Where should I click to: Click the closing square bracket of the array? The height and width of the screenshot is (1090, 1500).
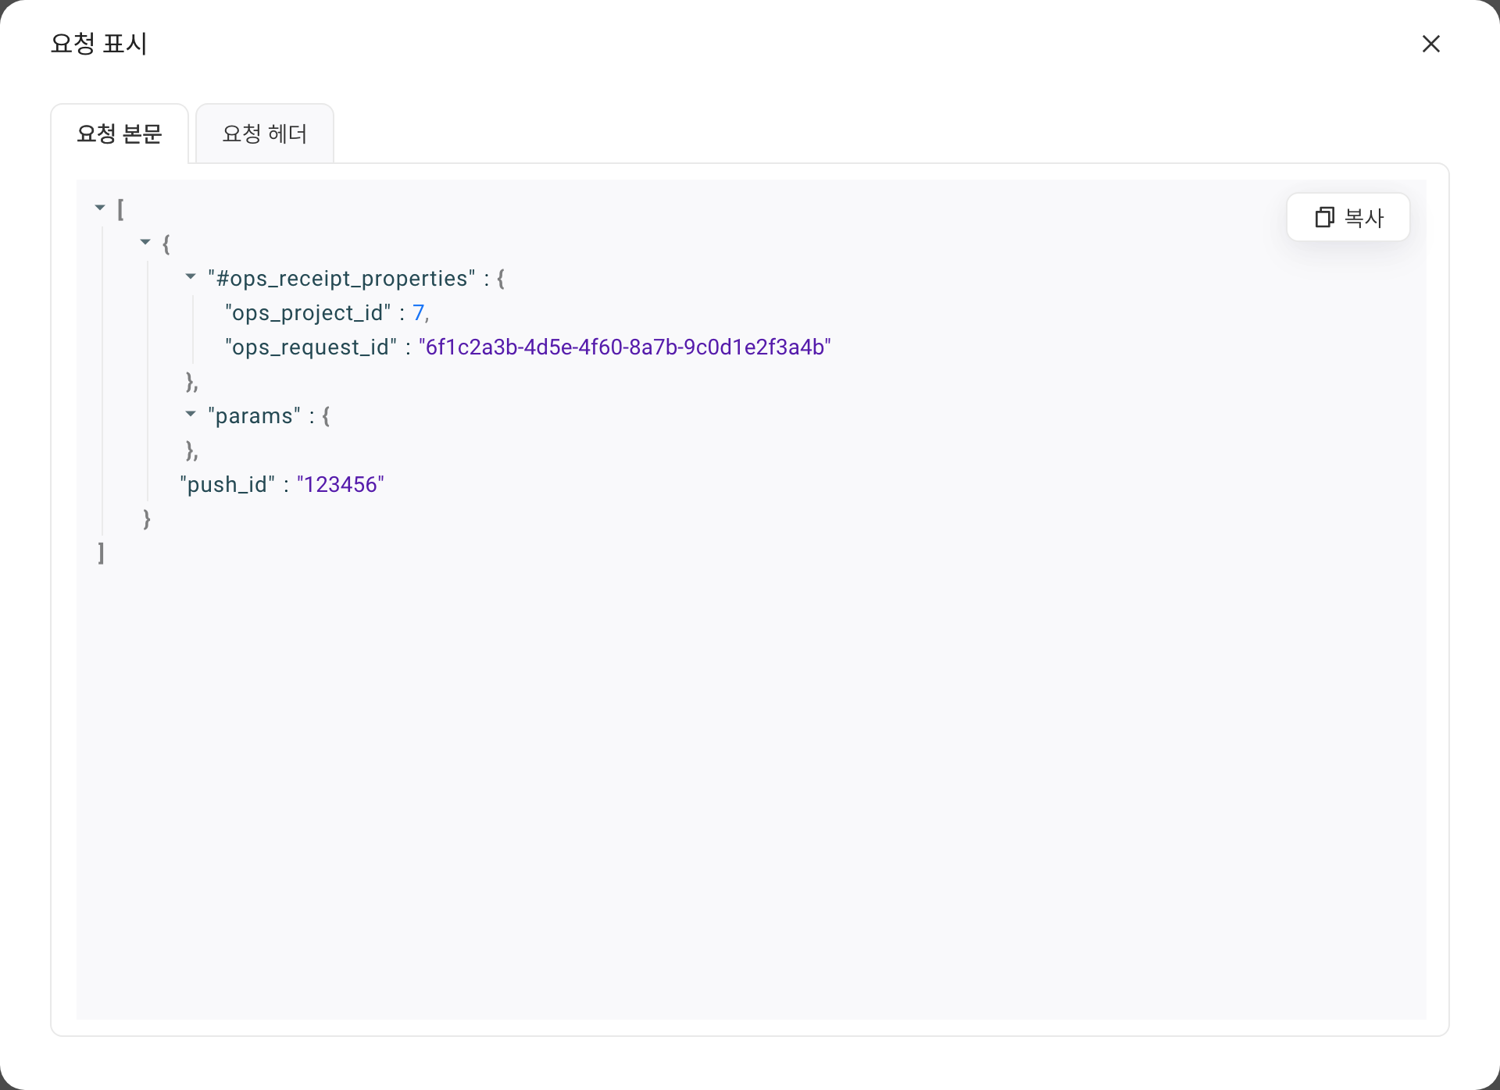pyautogui.click(x=101, y=554)
